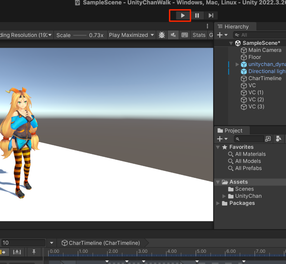Enable the Ripple edit mode in Timeline

3,252
